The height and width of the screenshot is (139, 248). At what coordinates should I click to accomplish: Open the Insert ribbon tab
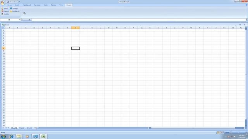pyautogui.click(x=17, y=5)
